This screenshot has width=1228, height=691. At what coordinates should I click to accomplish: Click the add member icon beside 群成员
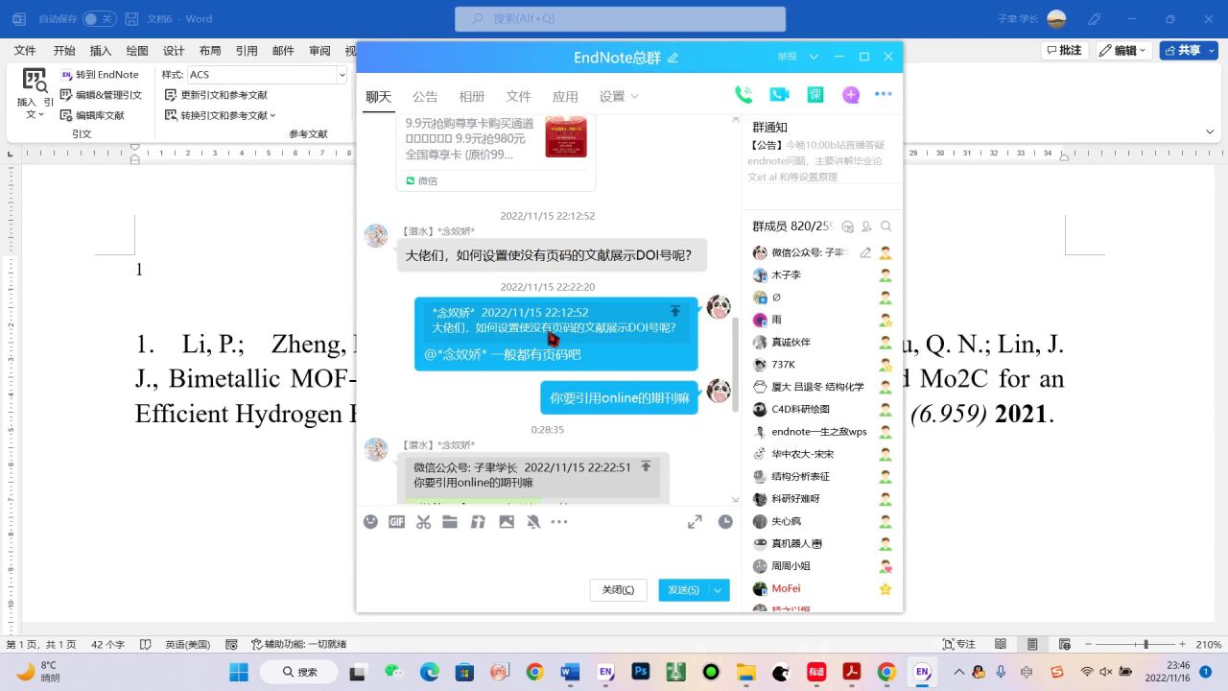click(866, 226)
